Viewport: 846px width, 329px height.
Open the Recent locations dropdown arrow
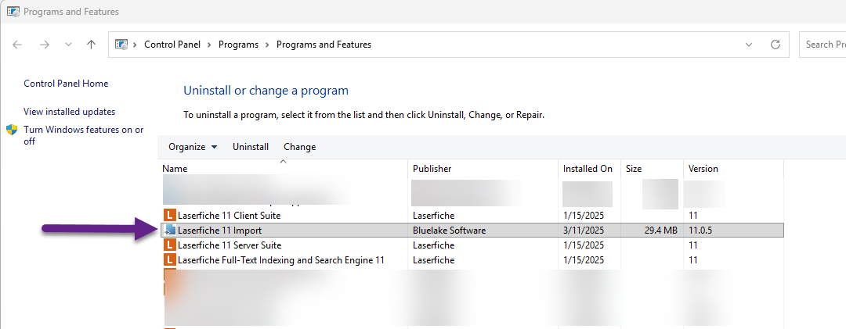[67, 45]
